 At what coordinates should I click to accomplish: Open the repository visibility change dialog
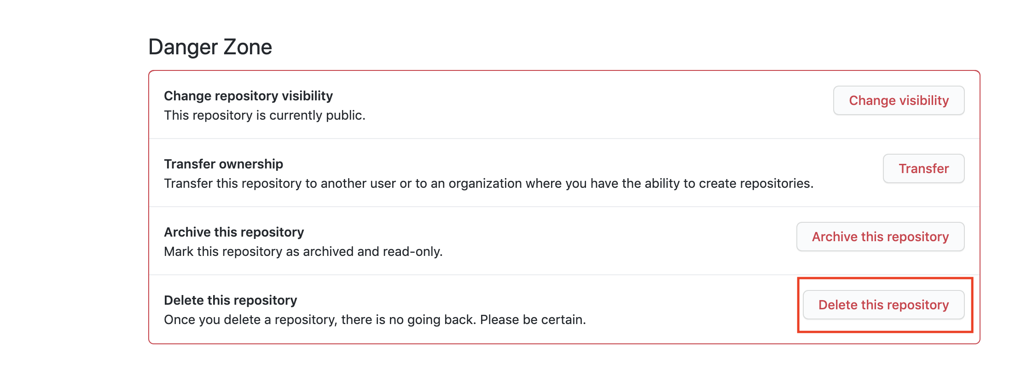click(x=899, y=100)
